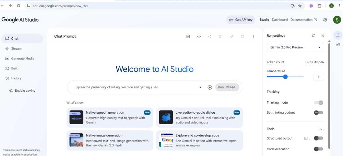Viewport: 343px width, 156px height.
Task: Click the install app icon in address bar
Action: 293,6
